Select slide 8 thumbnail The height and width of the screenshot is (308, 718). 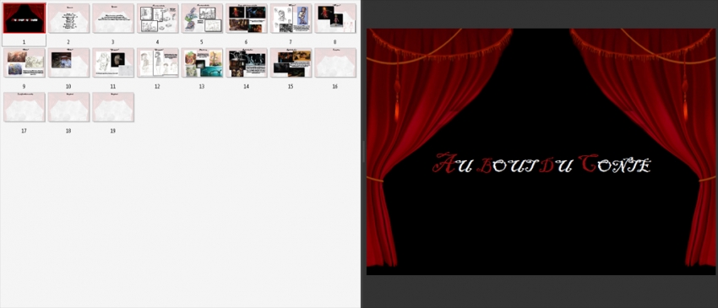click(335, 19)
